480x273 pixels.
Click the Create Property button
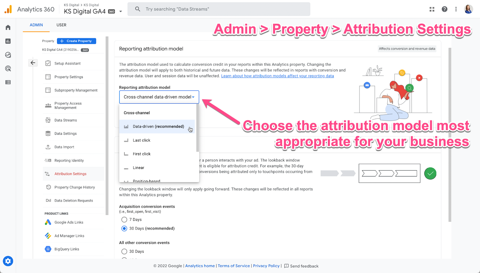click(76, 41)
